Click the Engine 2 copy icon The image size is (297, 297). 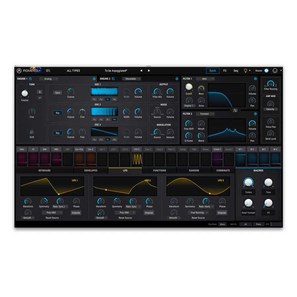pos(113,79)
